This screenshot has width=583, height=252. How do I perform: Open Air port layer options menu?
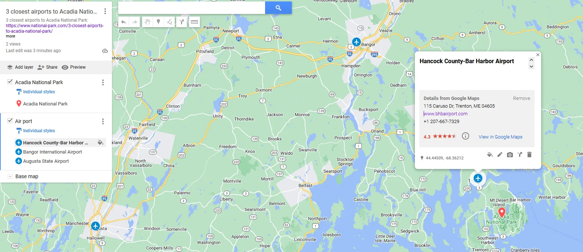pos(103,121)
